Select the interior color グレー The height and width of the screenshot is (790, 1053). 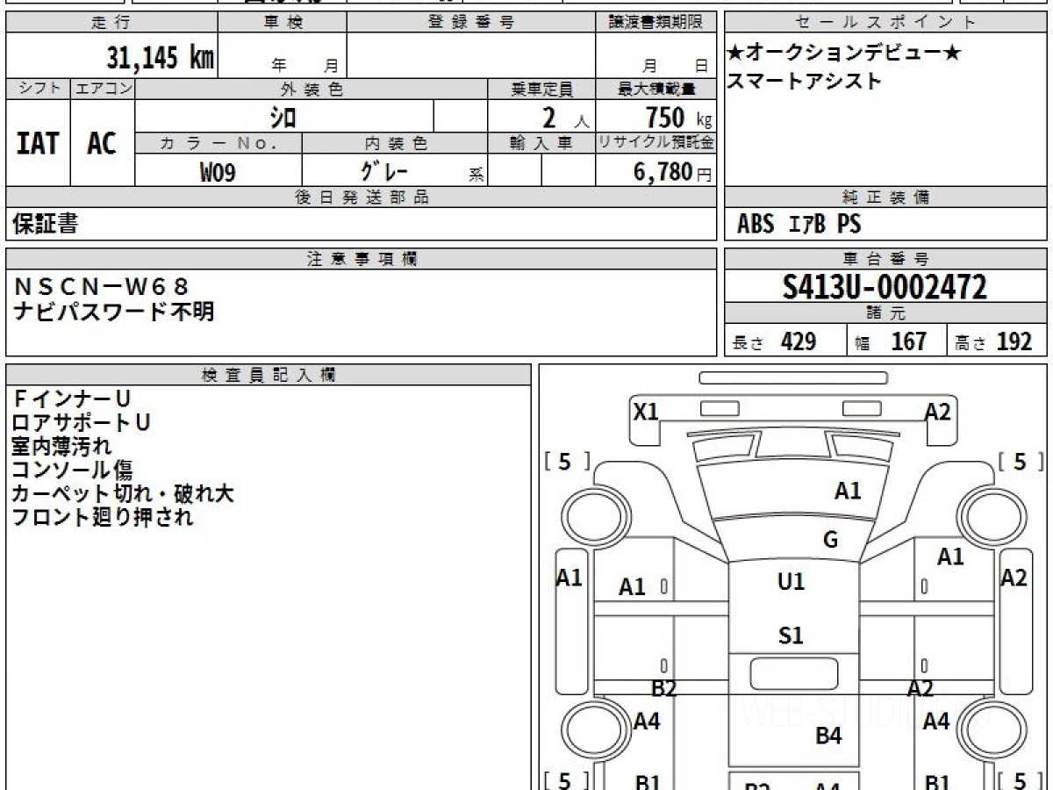[x=384, y=170]
